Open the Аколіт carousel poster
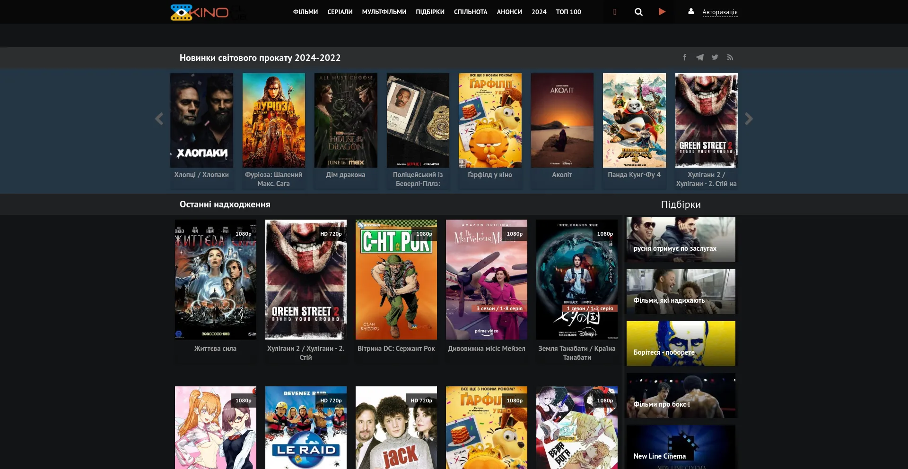 562,120
